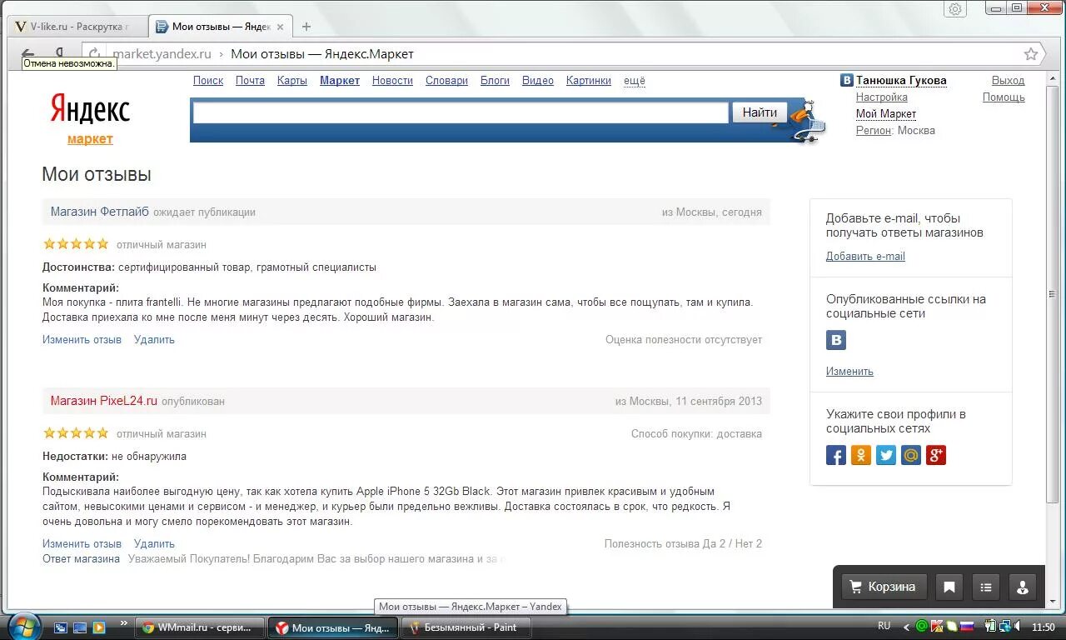The image size is (1066, 640).
Task: Expand the ещё services menu
Action: point(635,81)
